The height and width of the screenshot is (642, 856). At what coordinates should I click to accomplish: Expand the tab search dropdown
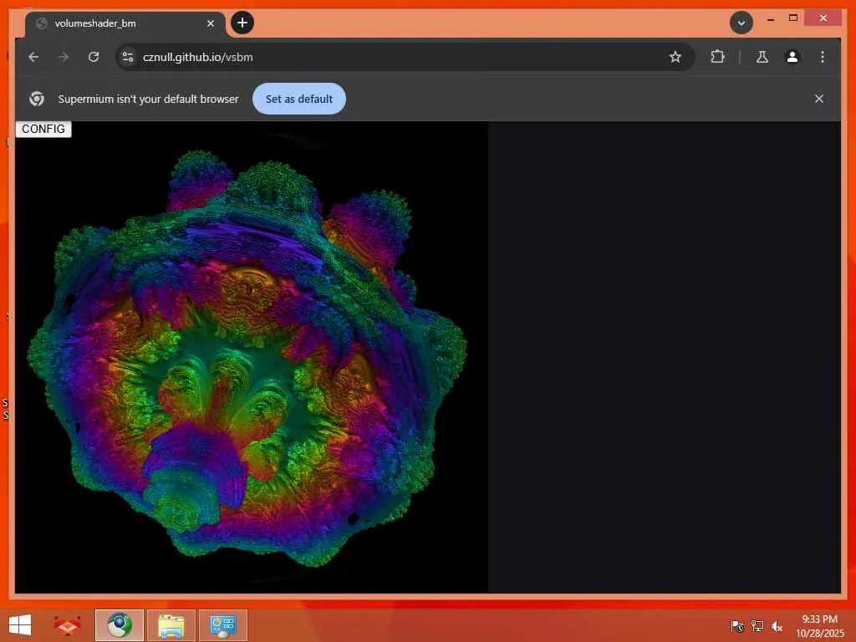[741, 23]
